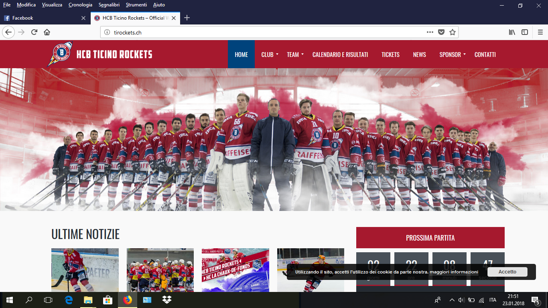Open the Library icon in toolbar
Viewport: 548px width, 308px height.
tap(512, 32)
